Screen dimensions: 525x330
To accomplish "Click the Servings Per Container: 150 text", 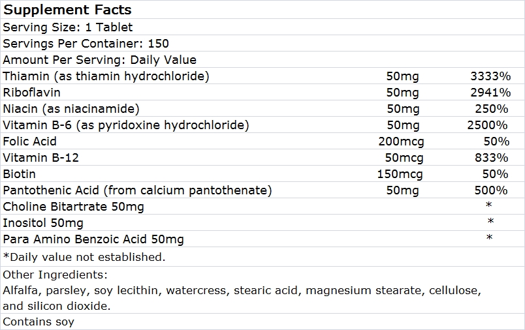I will [x=86, y=44].
